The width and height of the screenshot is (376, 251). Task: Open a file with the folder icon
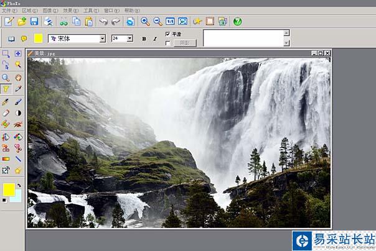click(22, 22)
